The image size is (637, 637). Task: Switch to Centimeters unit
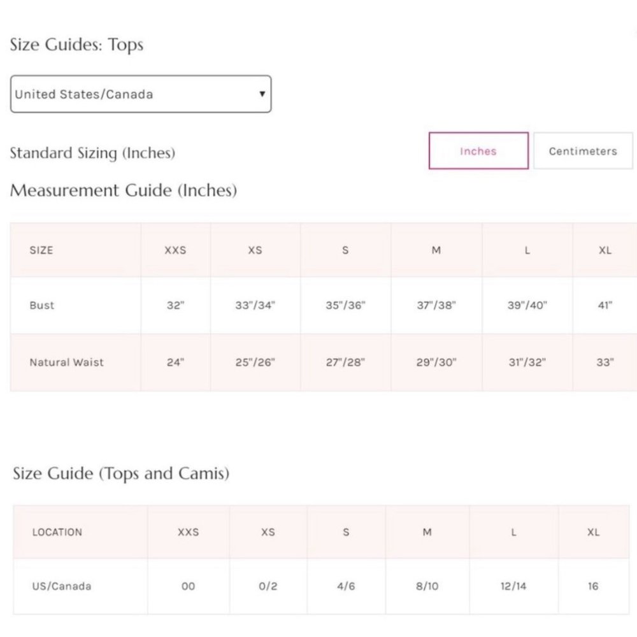coord(582,151)
